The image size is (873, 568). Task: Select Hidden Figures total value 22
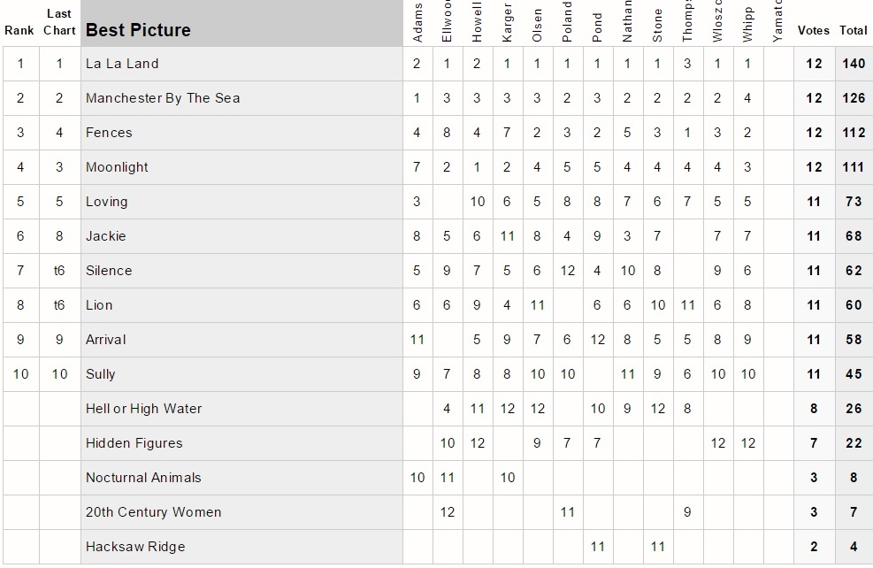pos(854,443)
